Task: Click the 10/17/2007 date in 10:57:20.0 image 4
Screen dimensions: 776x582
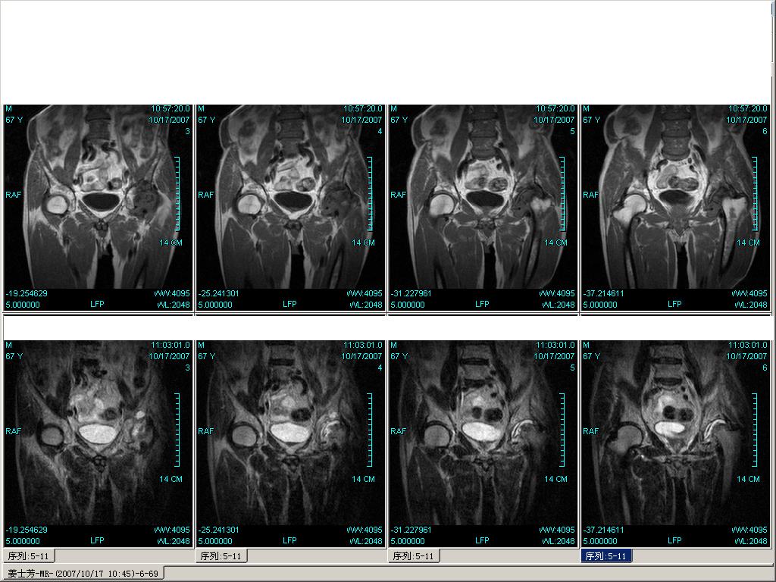Action: click(361, 120)
